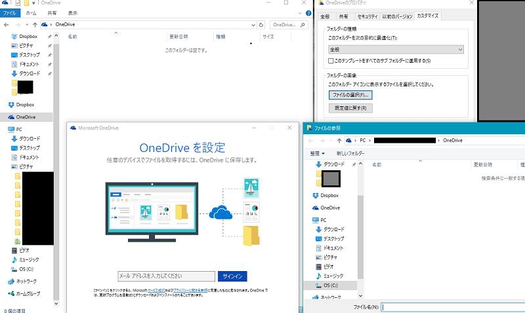
Task: Open folder type 全般 combo box
Action: point(396,50)
